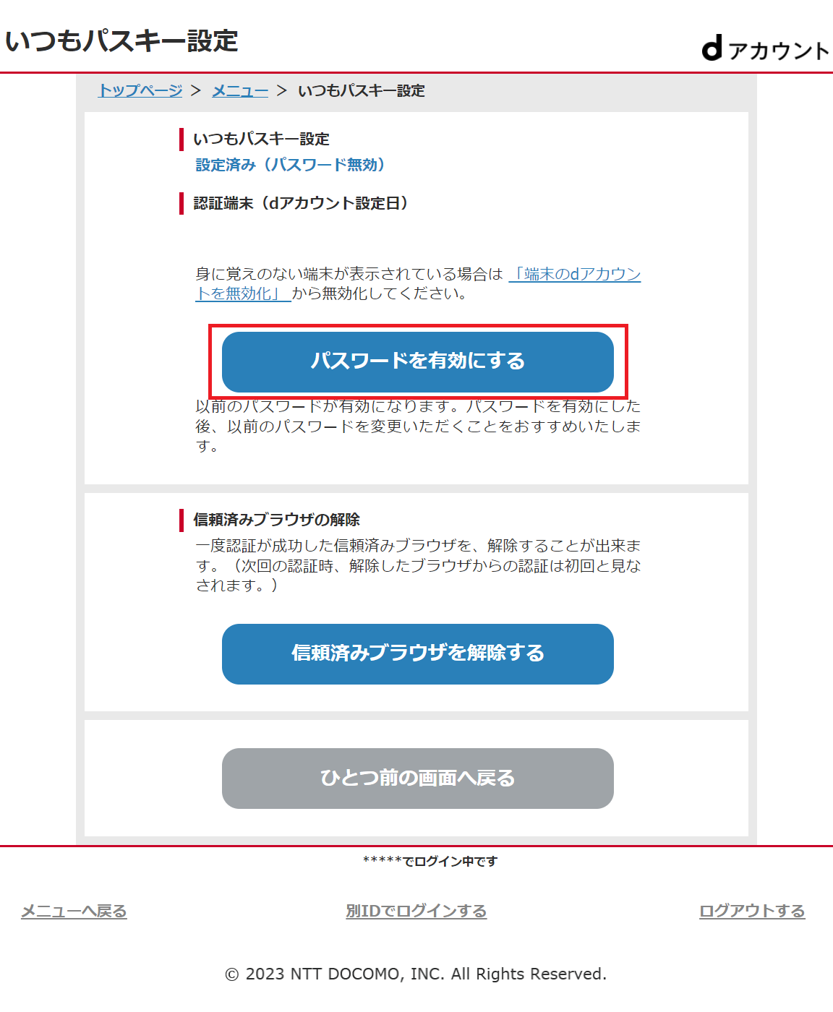Follow the メニューへ戻る footer link
Viewport: 833px width, 1012px height.
tap(74, 911)
